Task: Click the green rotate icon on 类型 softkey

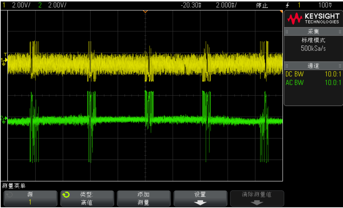Action: tap(66, 195)
